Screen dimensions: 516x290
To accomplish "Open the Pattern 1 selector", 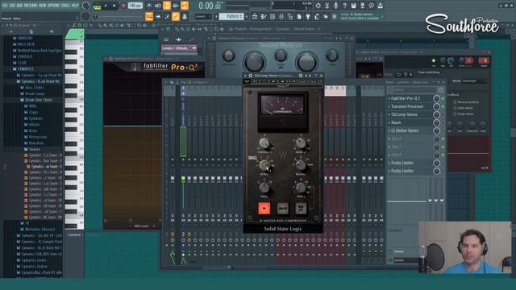I will [231, 16].
